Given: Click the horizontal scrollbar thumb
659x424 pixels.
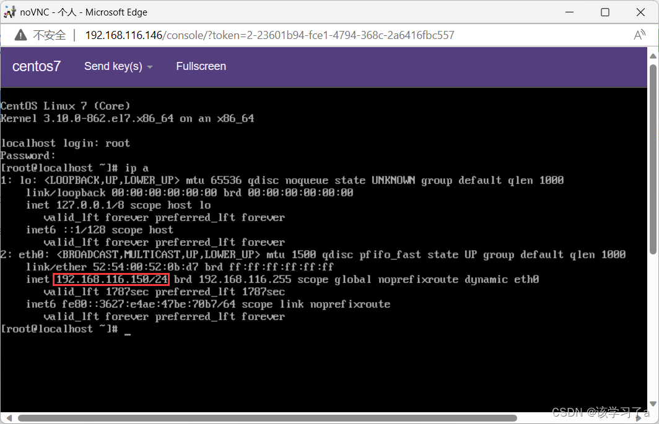Looking at the screenshot, I should click(x=268, y=418).
